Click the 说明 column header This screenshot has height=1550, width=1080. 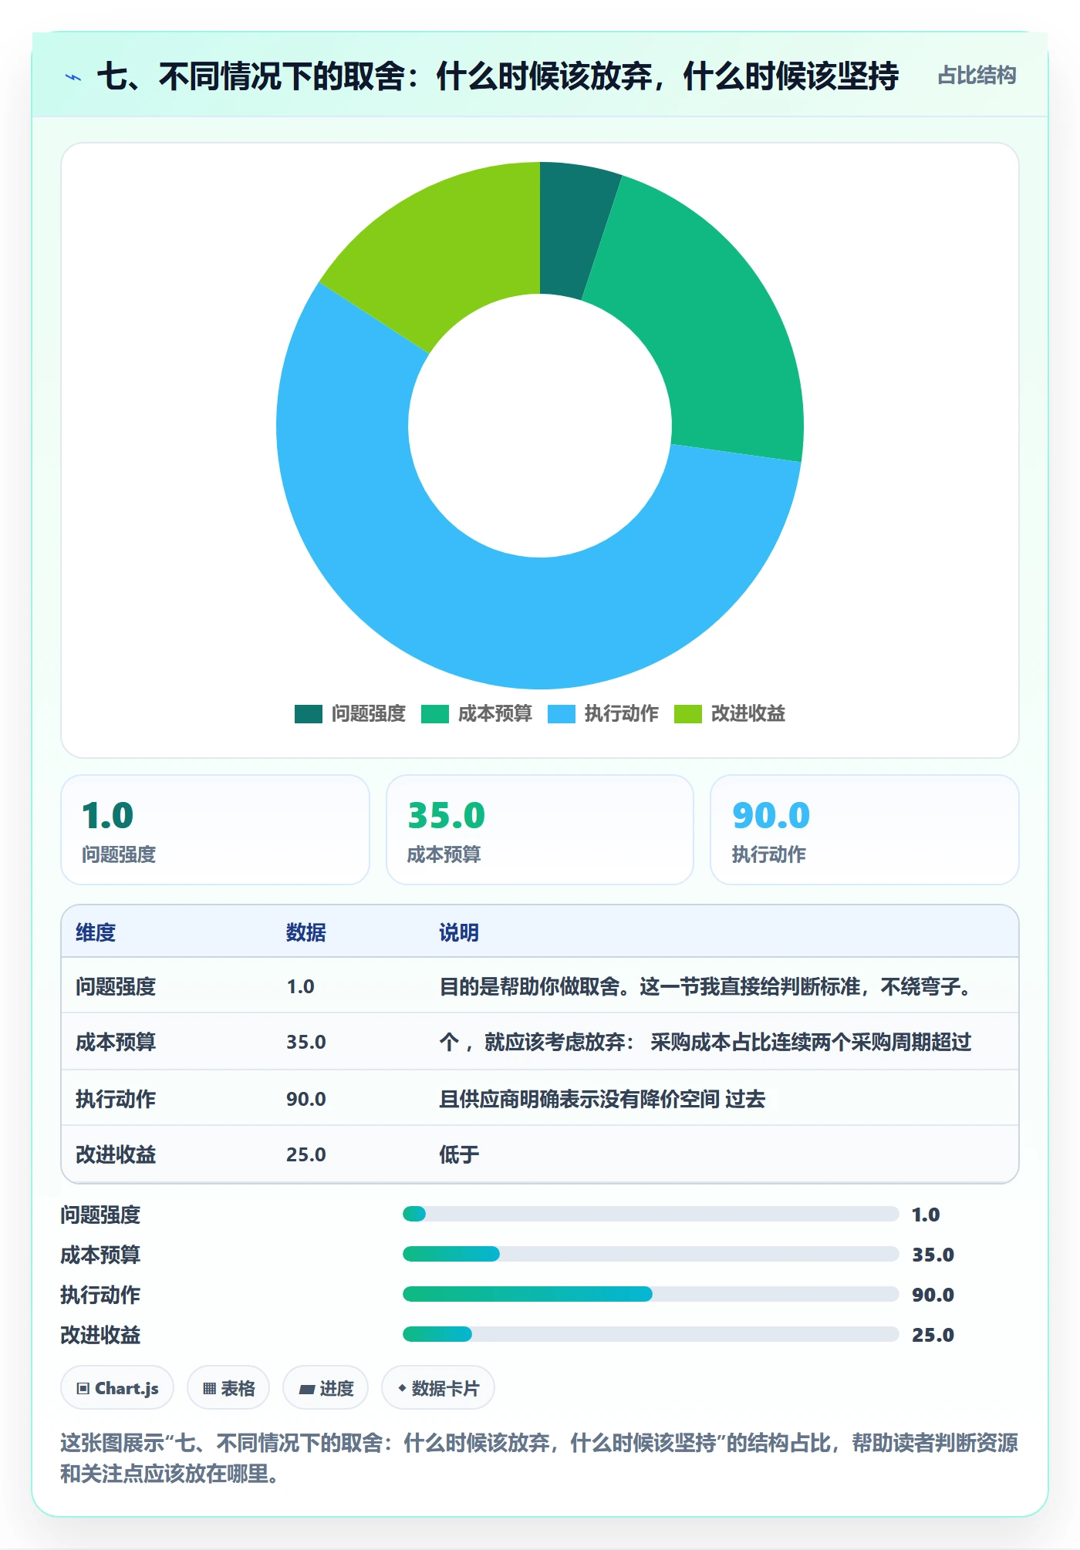pos(459,932)
